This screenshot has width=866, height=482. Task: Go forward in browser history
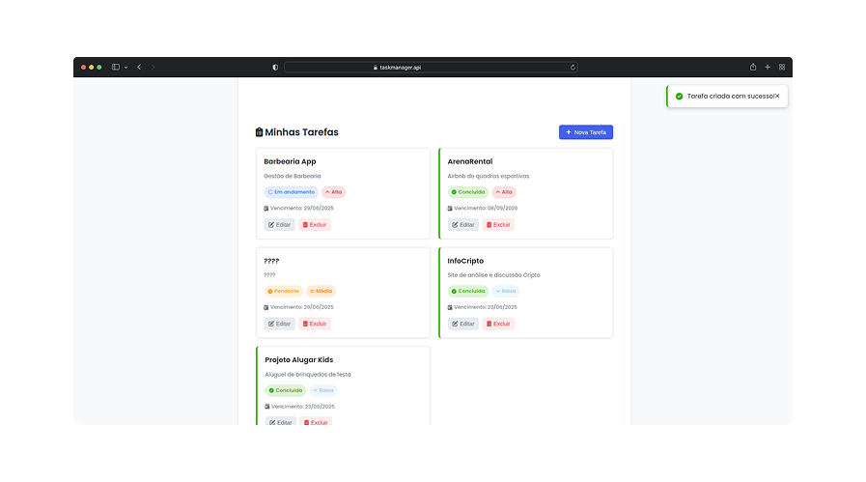(x=153, y=67)
